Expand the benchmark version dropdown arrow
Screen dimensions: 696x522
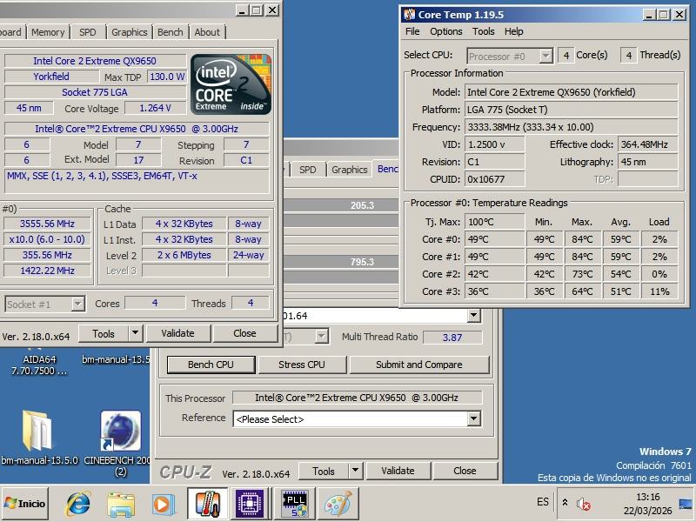click(x=474, y=315)
